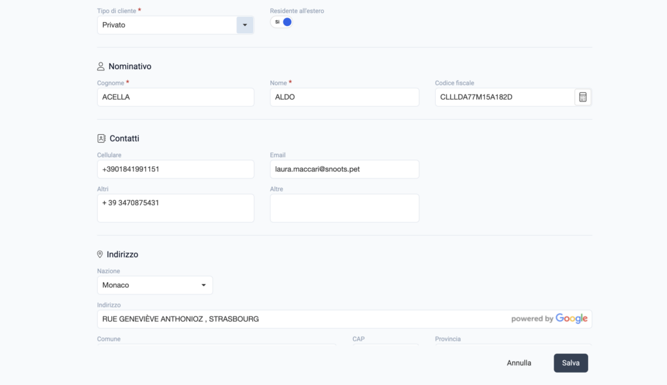Focus the Altri text area

[x=175, y=208]
